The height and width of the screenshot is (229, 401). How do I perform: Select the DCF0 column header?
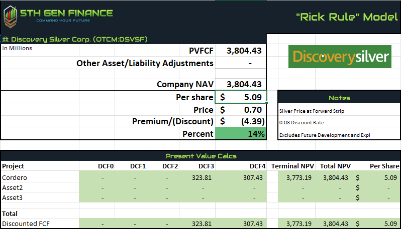click(x=106, y=166)
